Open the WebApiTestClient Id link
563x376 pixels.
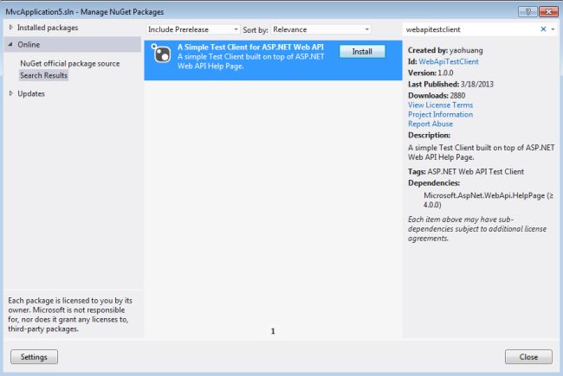pos(449,61)
